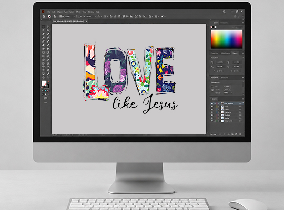The height and width of the screenshot is (210, 284).
Task: Pick a color from the Color spectrum
Action: (227, 39)
